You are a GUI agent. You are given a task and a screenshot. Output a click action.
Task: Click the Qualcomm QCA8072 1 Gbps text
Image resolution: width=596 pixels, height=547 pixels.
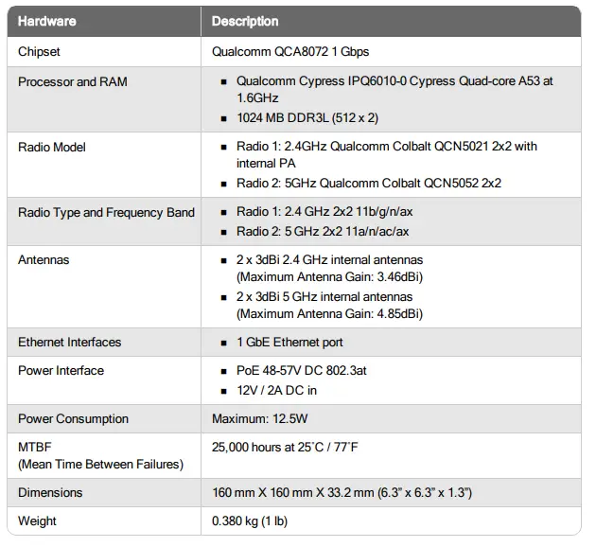288,52
